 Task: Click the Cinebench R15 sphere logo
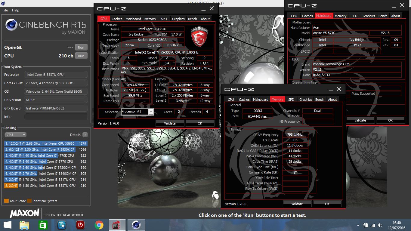click(x=11, y=25)
